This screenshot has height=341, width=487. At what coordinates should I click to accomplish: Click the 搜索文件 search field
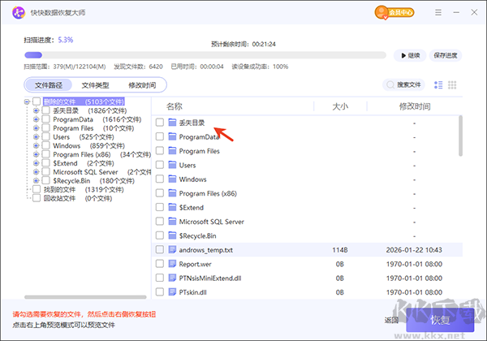click(404, 84)
